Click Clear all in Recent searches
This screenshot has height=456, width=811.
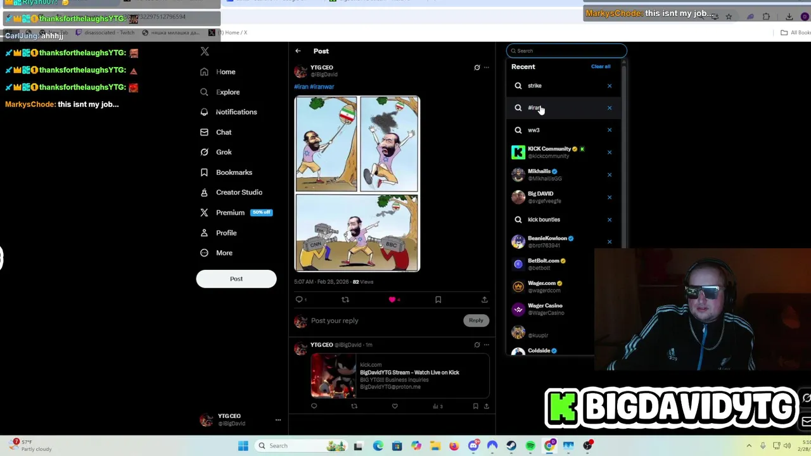coord(601,66)
